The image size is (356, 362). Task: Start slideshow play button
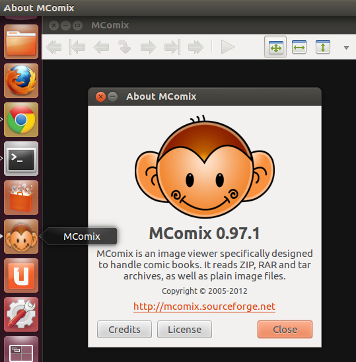coord(228,47)
